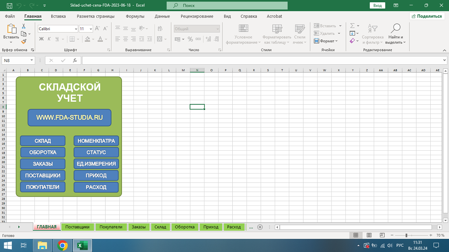
Task: Click the horizontal sheet scrollbar
Action: tap(355, 227)
